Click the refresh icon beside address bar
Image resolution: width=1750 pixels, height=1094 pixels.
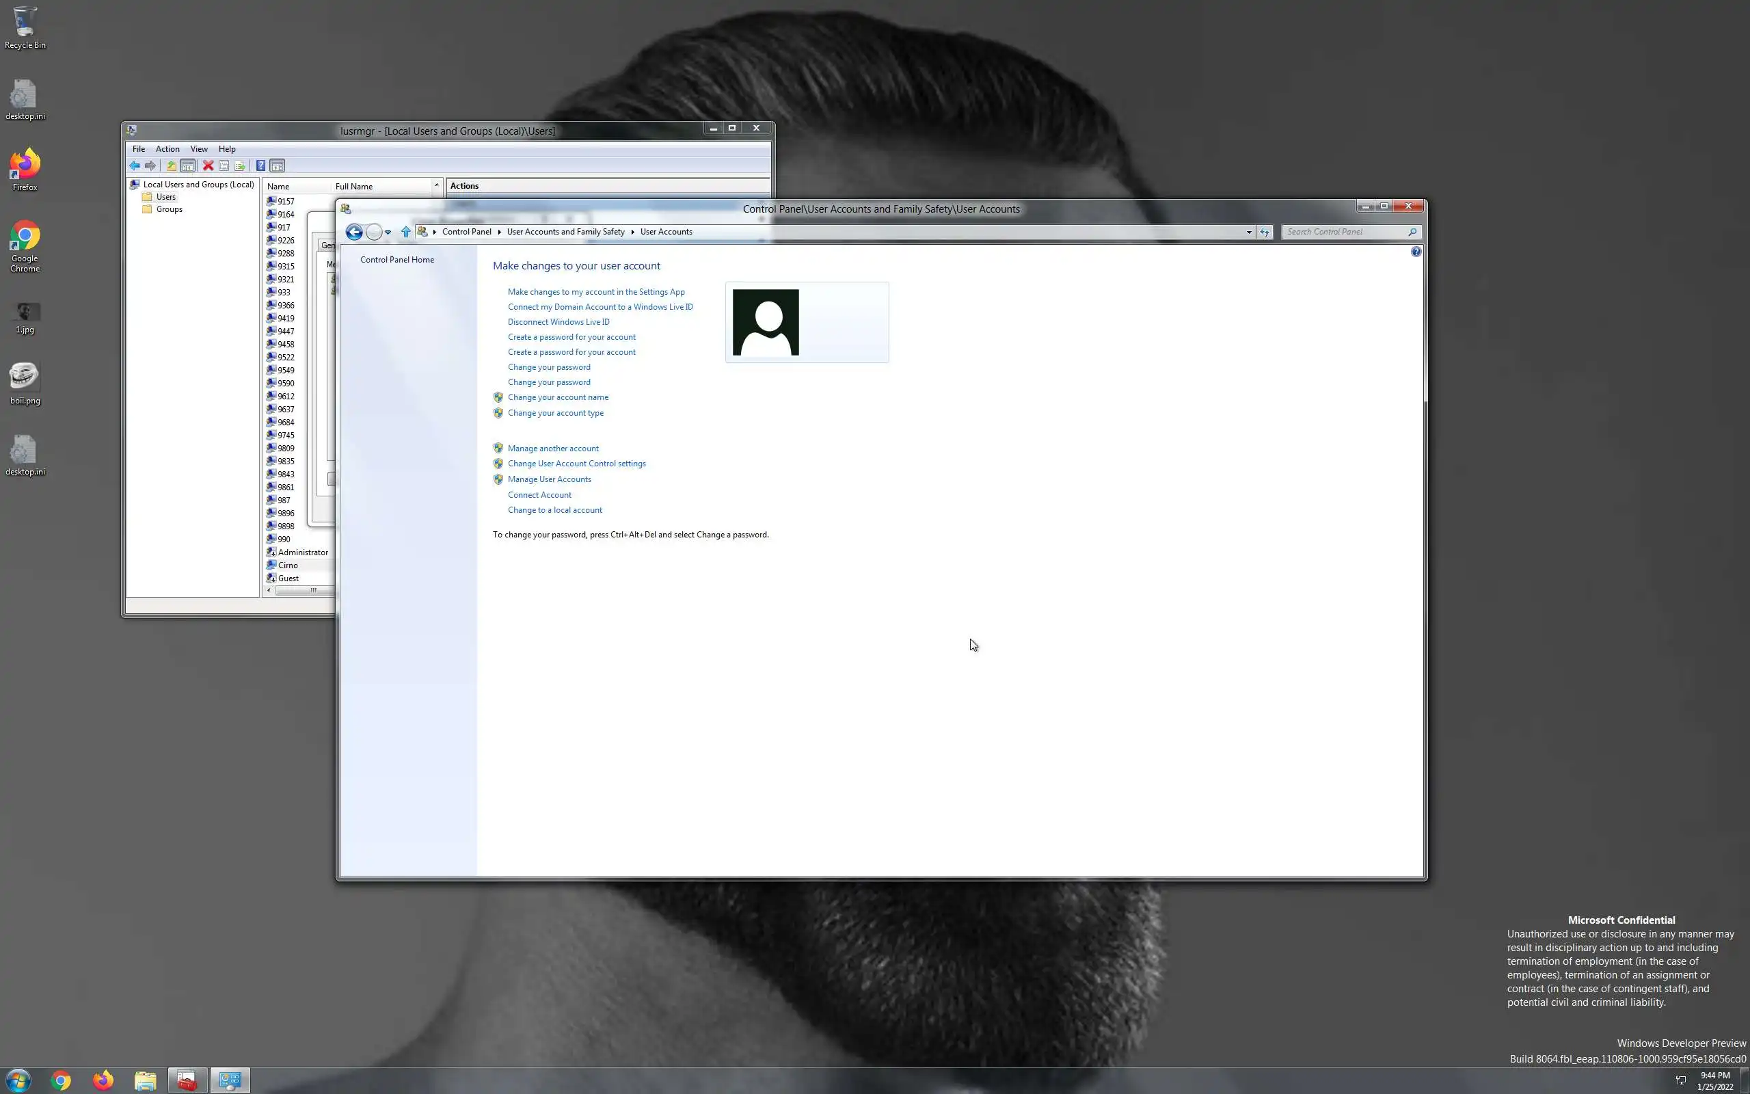1264,232
